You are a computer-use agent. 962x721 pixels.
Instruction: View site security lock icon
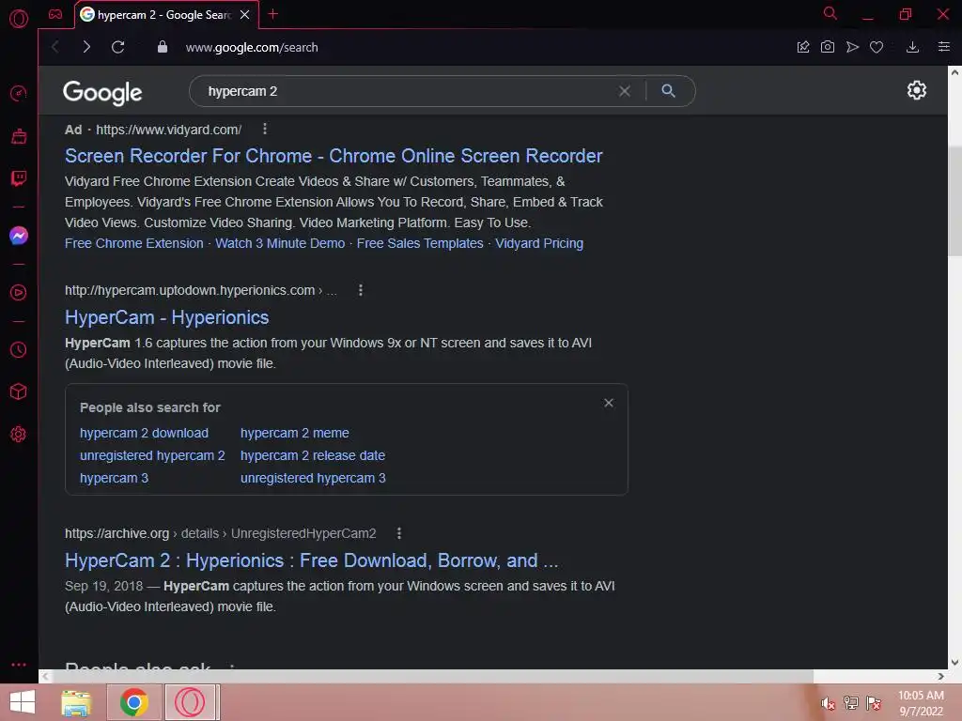[162, 47]
